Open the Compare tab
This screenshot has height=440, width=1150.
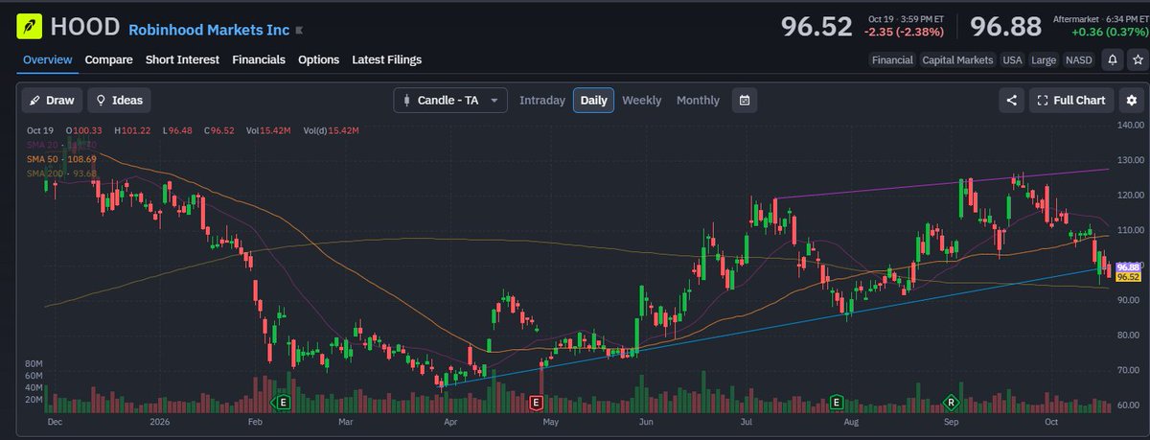pyautogui.click(x=108, y=59)
